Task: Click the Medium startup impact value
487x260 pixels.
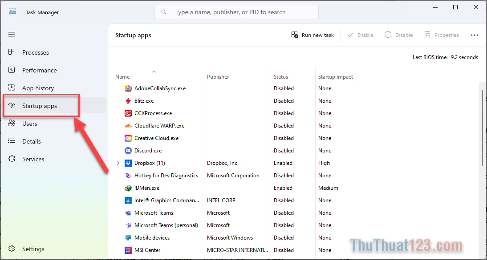Action: pos(328,188)
